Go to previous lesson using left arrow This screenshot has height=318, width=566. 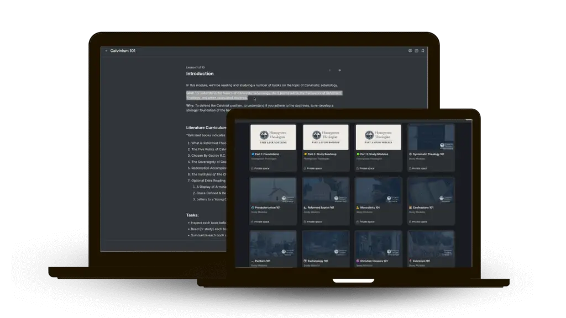click(x=330, y=70)
